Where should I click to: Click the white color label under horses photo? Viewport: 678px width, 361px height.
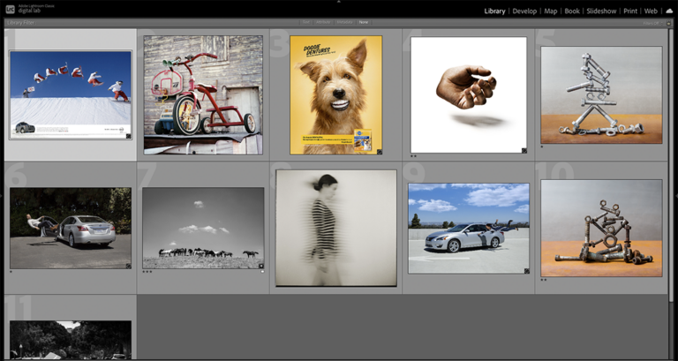click(262, 272)
